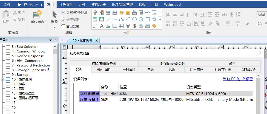Select the ellipse drawing tool
Screen dimensions: 267x114
134,19
